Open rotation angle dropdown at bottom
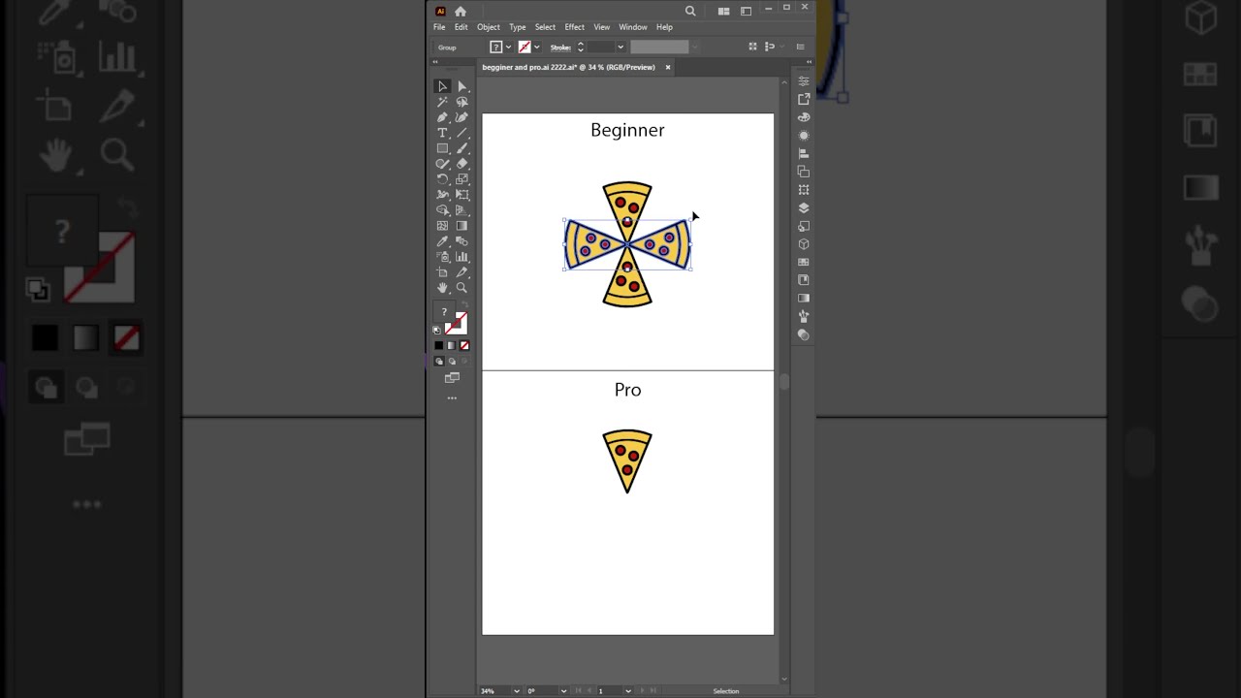 tap(563, 691)
